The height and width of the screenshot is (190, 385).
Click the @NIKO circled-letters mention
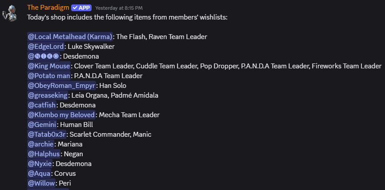pyautogui.click(x=44, y=56)
